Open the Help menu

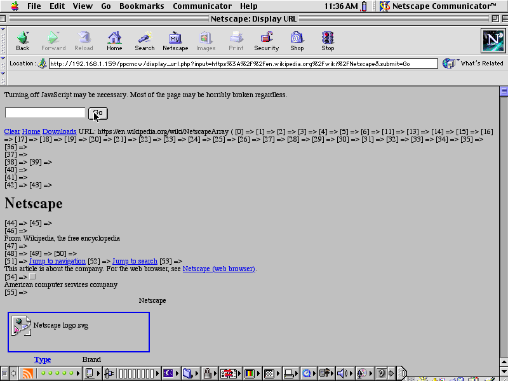[248, 6]
